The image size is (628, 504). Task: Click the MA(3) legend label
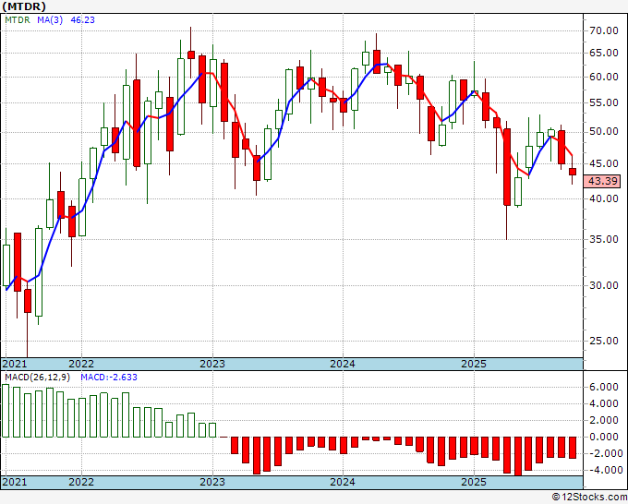click(50, 19)
